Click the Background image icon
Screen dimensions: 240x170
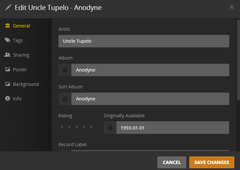point(7,84)
